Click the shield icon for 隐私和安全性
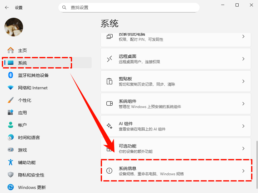The height and width of the screenshot is (193, 258). click(11, 175)
